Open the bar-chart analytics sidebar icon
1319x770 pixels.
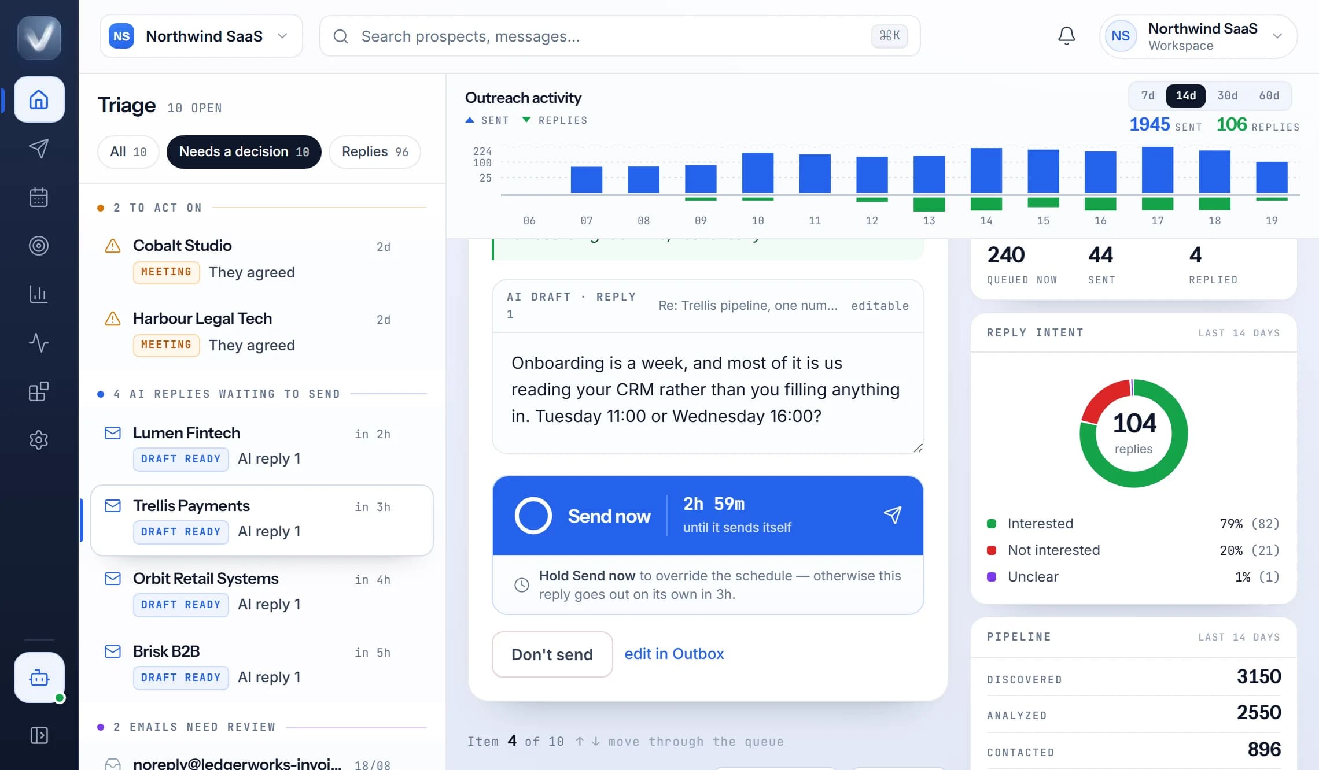point(39,294)
